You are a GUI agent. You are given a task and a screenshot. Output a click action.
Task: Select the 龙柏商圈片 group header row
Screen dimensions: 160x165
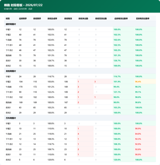click(x=80, y=71)
